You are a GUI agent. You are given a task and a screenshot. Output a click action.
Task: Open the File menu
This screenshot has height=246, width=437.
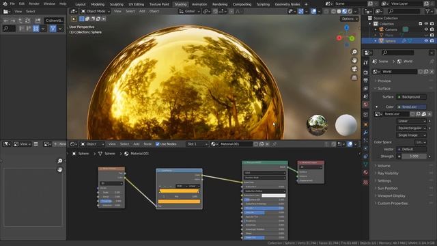point(12,3)
